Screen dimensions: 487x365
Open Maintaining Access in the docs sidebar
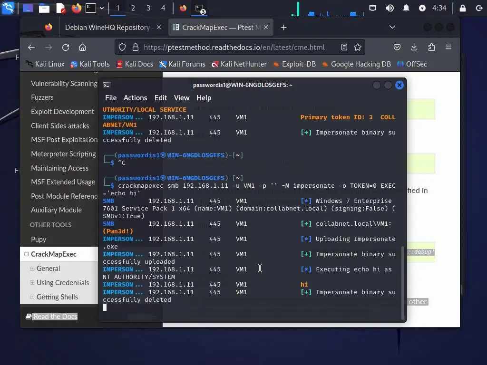pos(59,168)
